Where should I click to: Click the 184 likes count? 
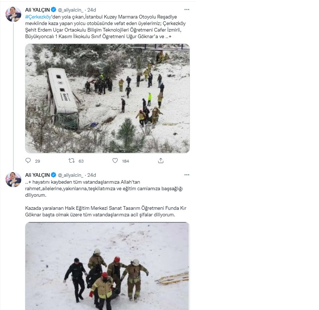(125, 161)
